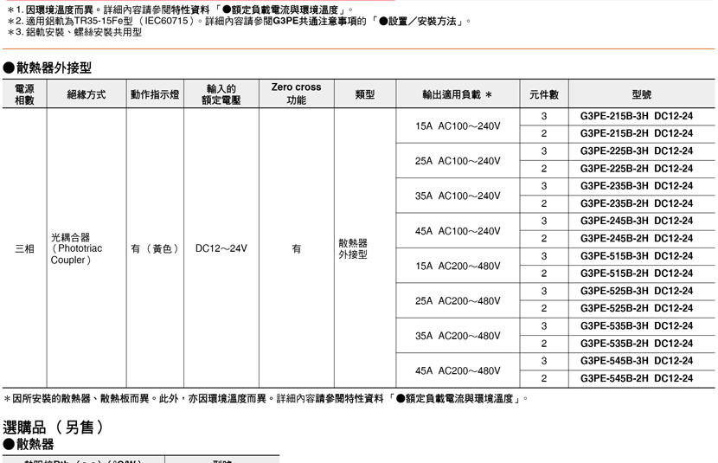The height and width of the screenshot is (463, 718).
Task: Click model G3PE-545B-2H DC12-24
Action: pos(637,378)
